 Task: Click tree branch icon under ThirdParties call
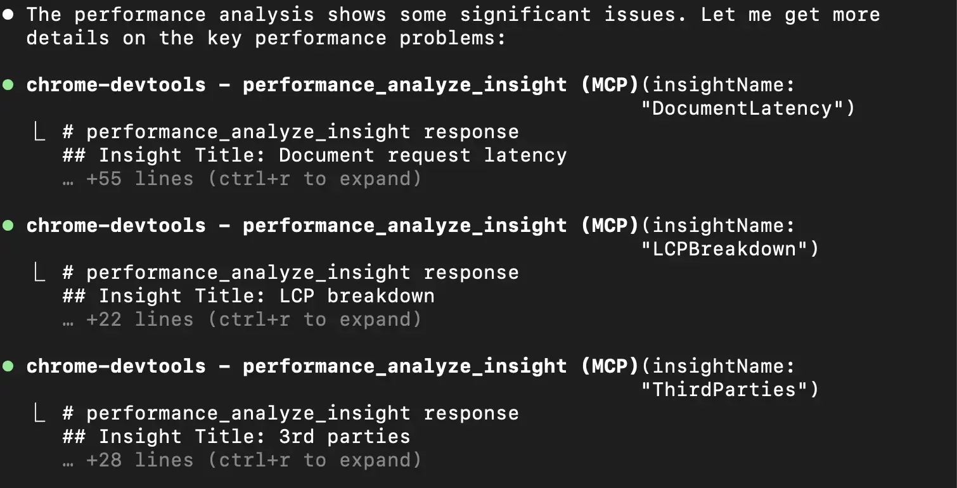(x=39, y=413)
